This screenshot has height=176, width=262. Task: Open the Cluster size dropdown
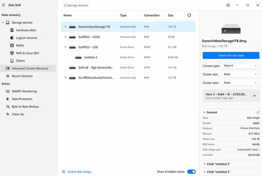[x=240, y=74]
